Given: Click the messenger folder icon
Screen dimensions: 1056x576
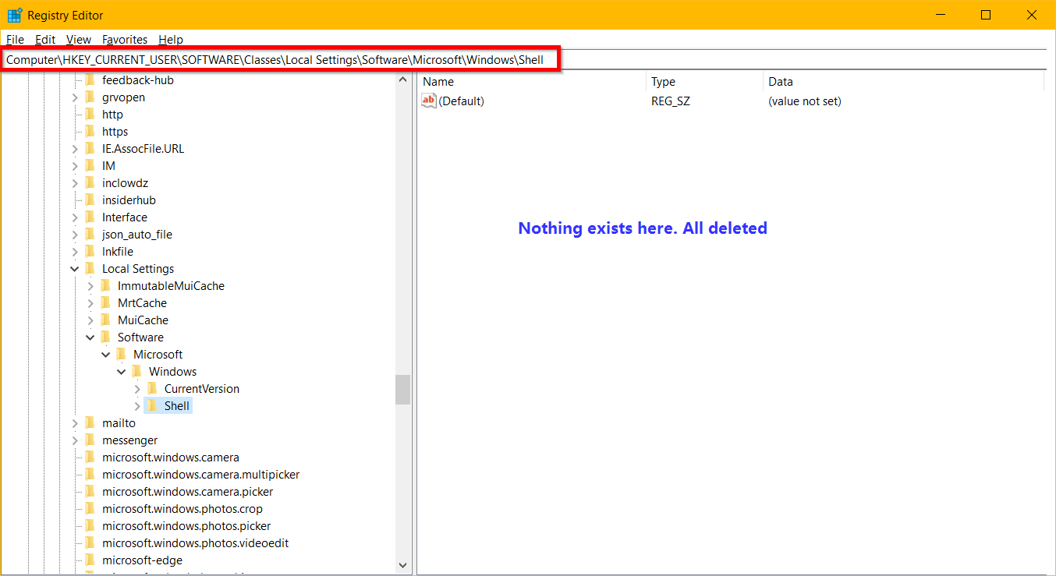Looking at the screenshot, I should point(90,440).
